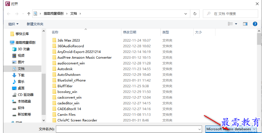Select 够快云库 in the navigation pane
The image size is (263, 133).
(x=22, y=34)
